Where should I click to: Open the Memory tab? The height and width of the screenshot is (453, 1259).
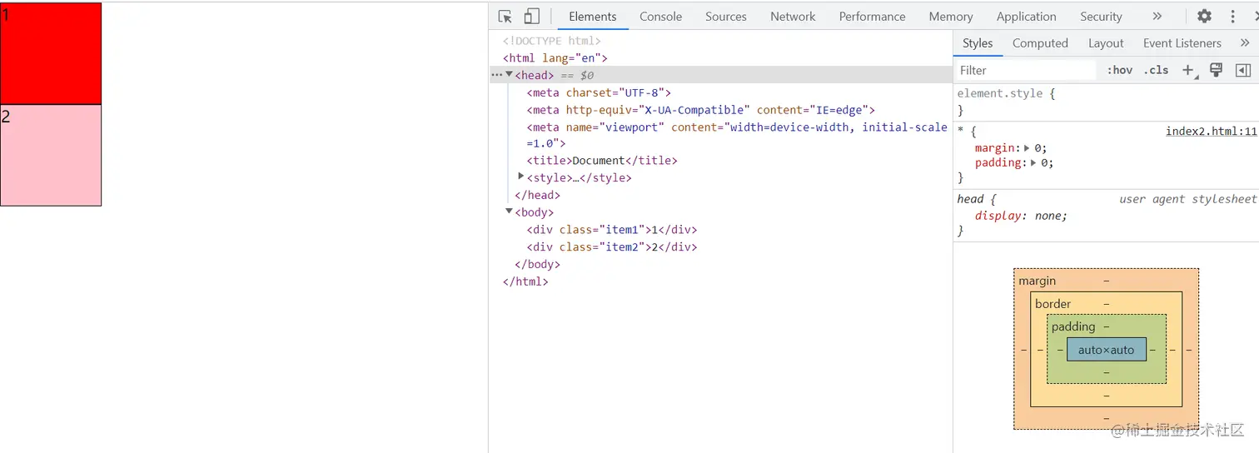tap(951, 17)
